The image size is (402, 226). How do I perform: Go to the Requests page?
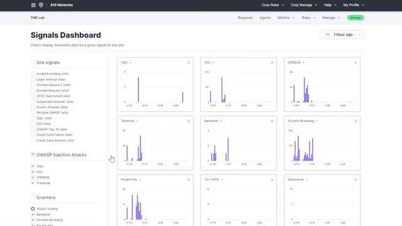pos(245,18)
